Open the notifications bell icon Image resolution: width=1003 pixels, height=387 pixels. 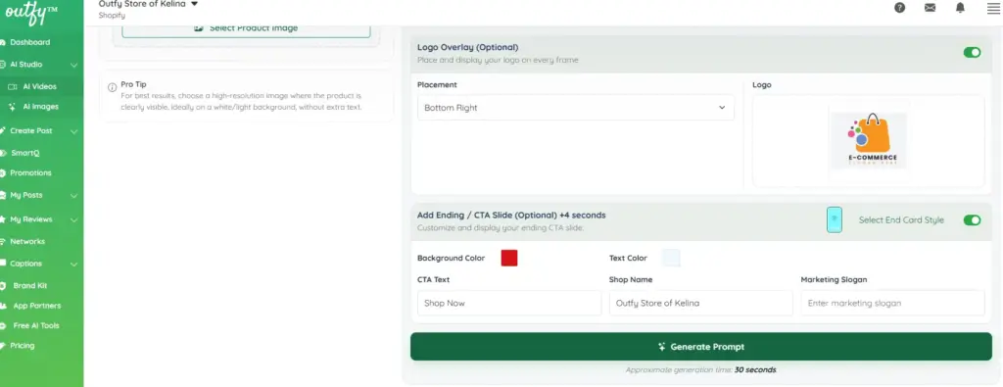click(x=960, y=8)
